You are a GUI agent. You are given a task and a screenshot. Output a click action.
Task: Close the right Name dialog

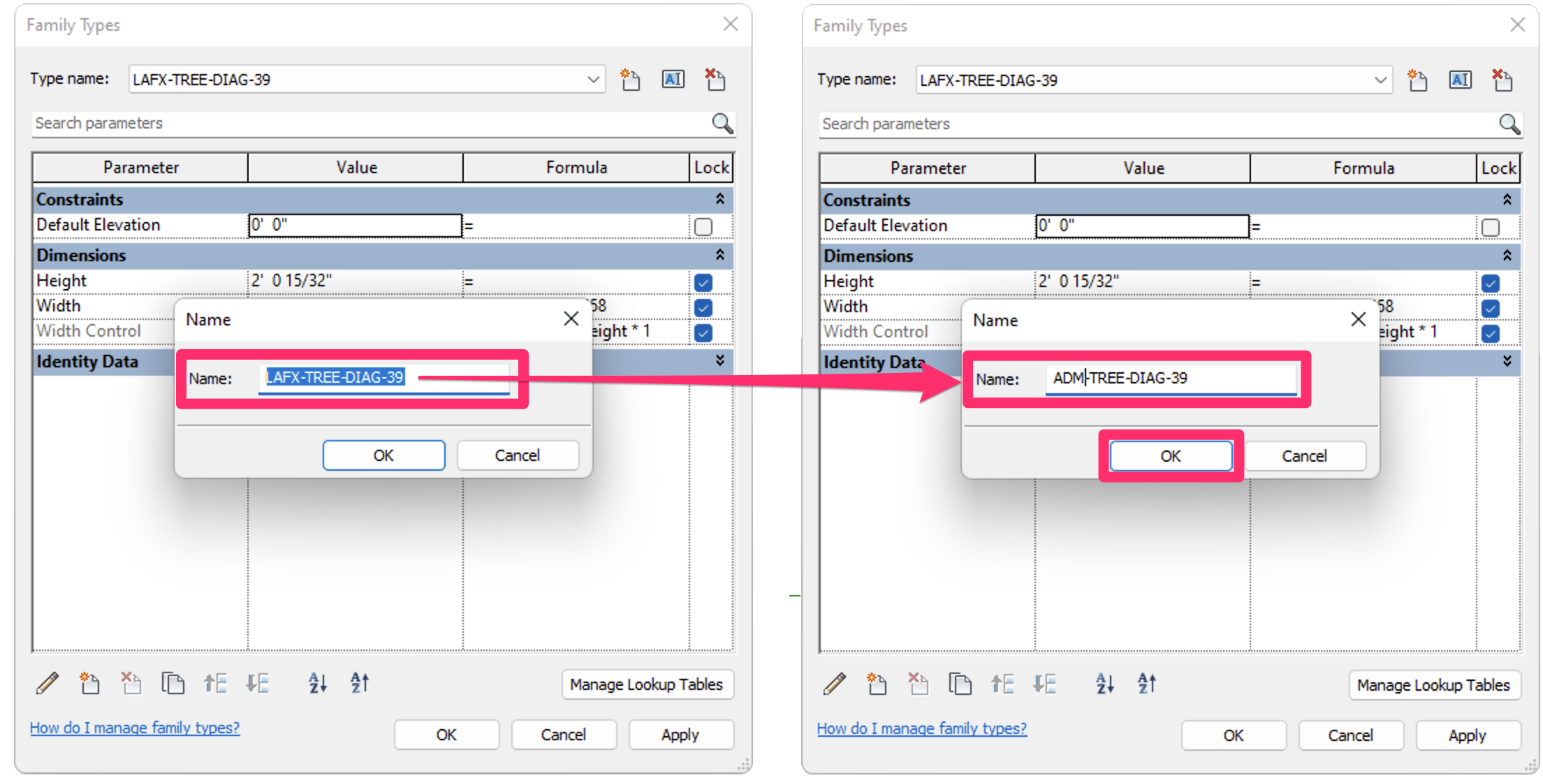[x=1359, y=320]
